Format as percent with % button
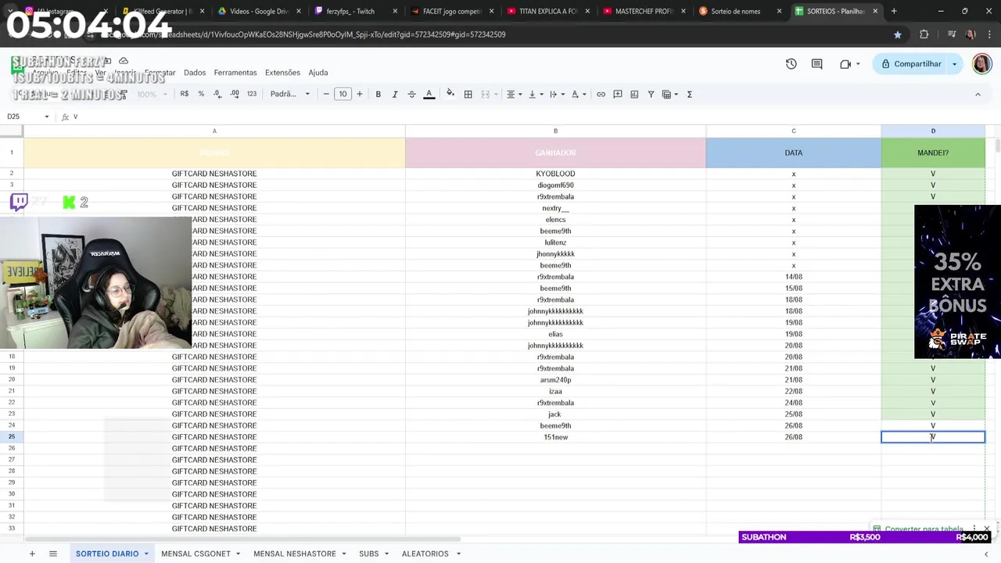 tap(201, 94)
